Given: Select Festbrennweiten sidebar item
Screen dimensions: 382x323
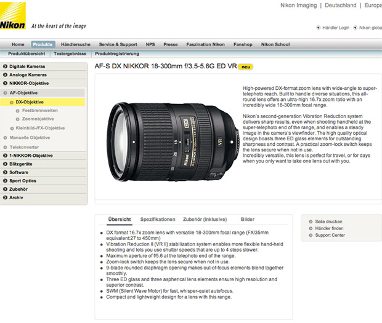Looking at the screenshot, I should pyautogui.click(x=40, y=110).
